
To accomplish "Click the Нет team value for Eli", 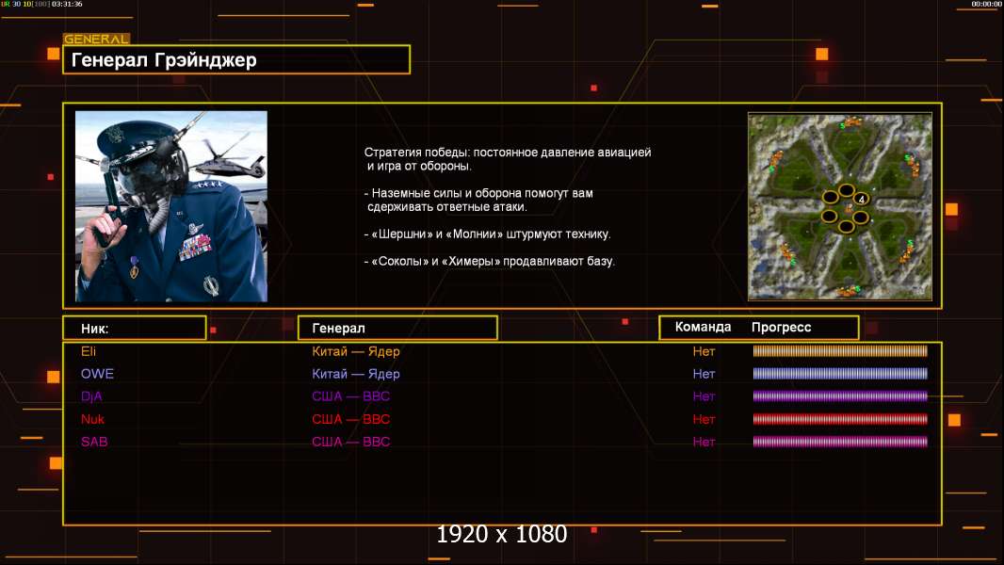I will (x=704, y=351).
